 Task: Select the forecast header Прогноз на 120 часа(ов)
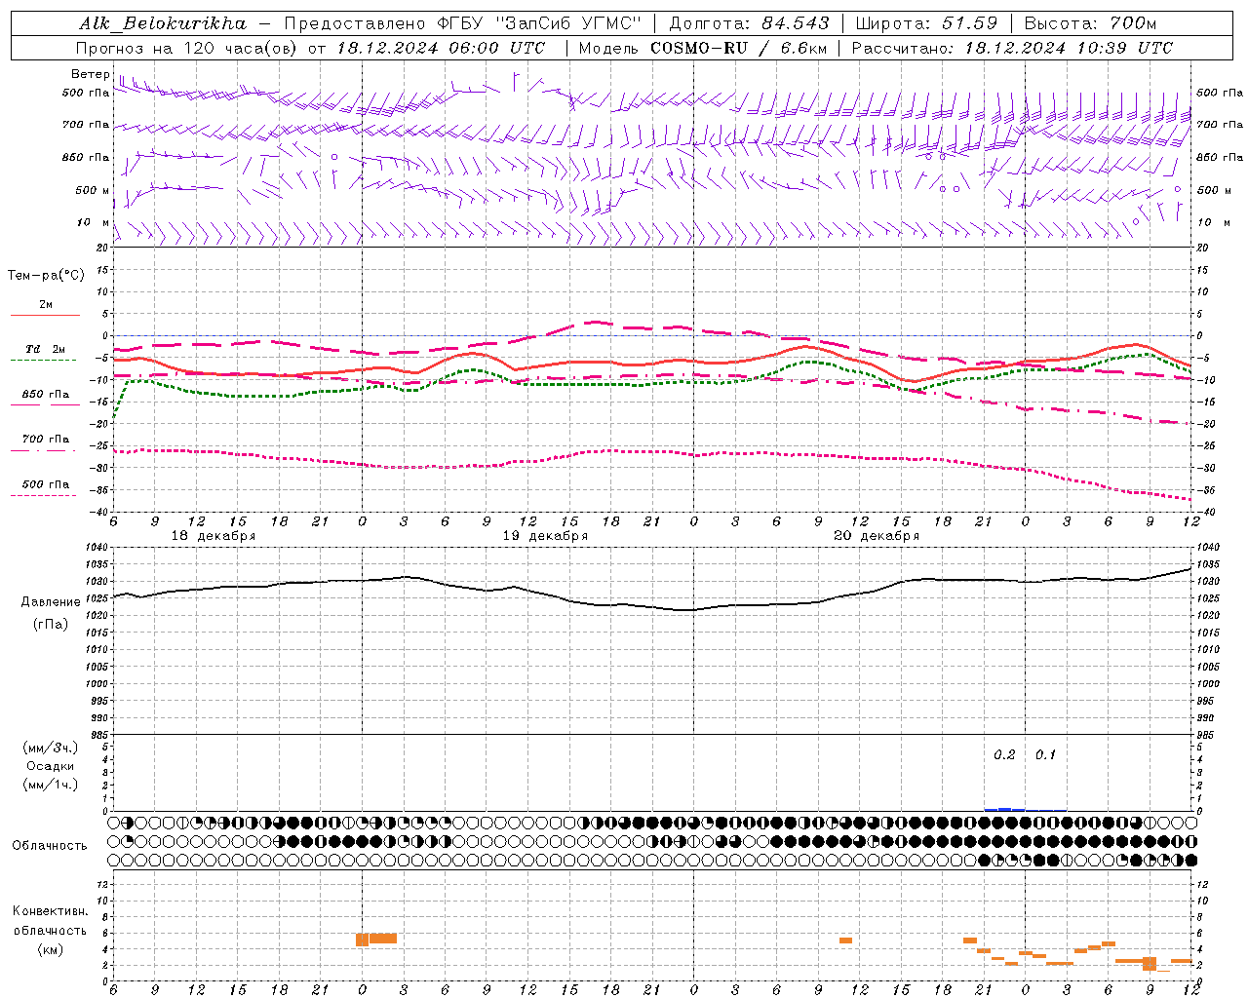click(187, 48)
